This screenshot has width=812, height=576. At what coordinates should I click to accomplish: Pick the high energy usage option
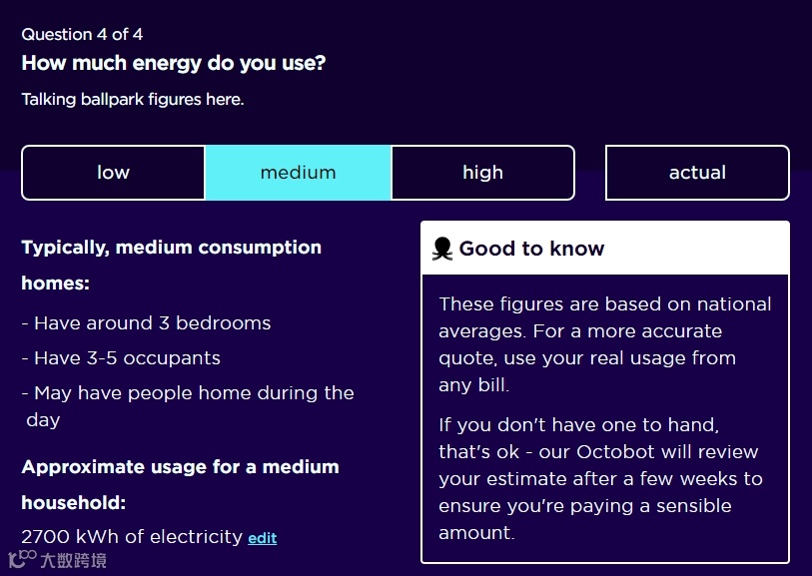482,173
